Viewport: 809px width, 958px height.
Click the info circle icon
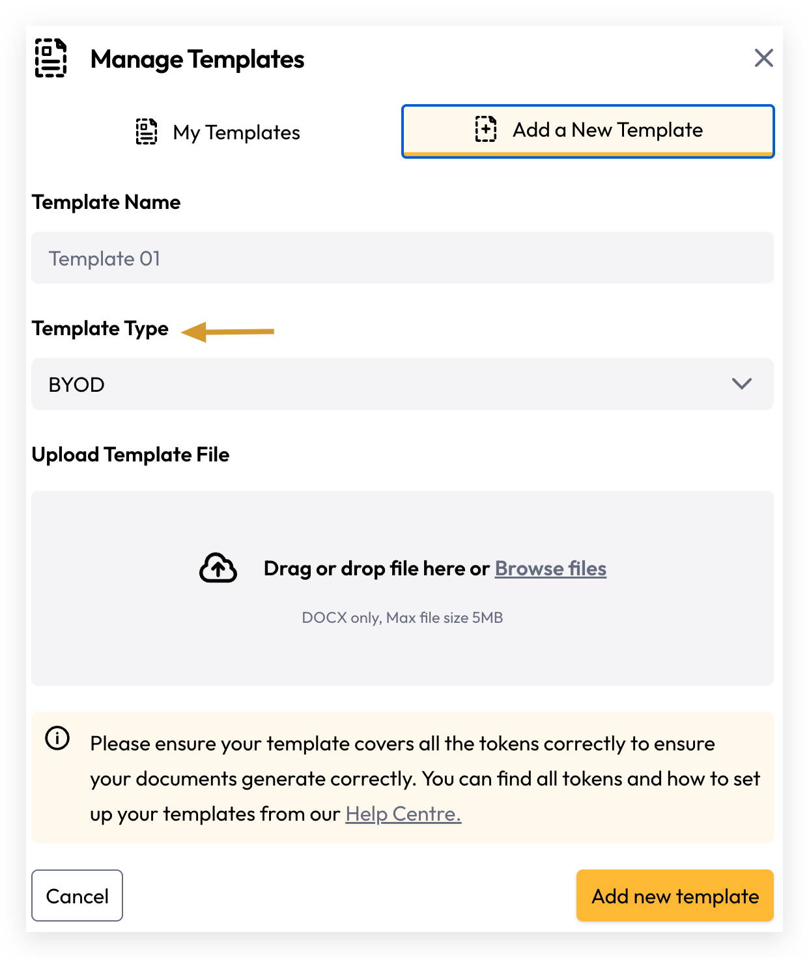[57, 738]
